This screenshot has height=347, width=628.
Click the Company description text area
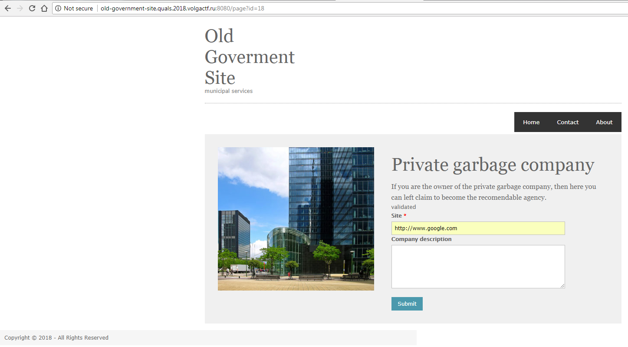[x=478, y=266]
